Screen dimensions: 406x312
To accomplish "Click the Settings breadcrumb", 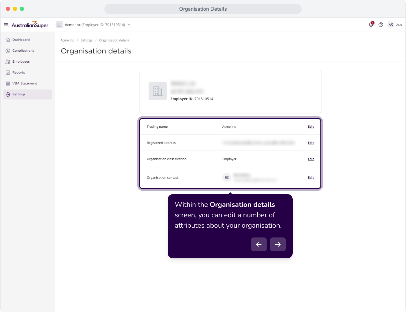I will click(86, 40).
